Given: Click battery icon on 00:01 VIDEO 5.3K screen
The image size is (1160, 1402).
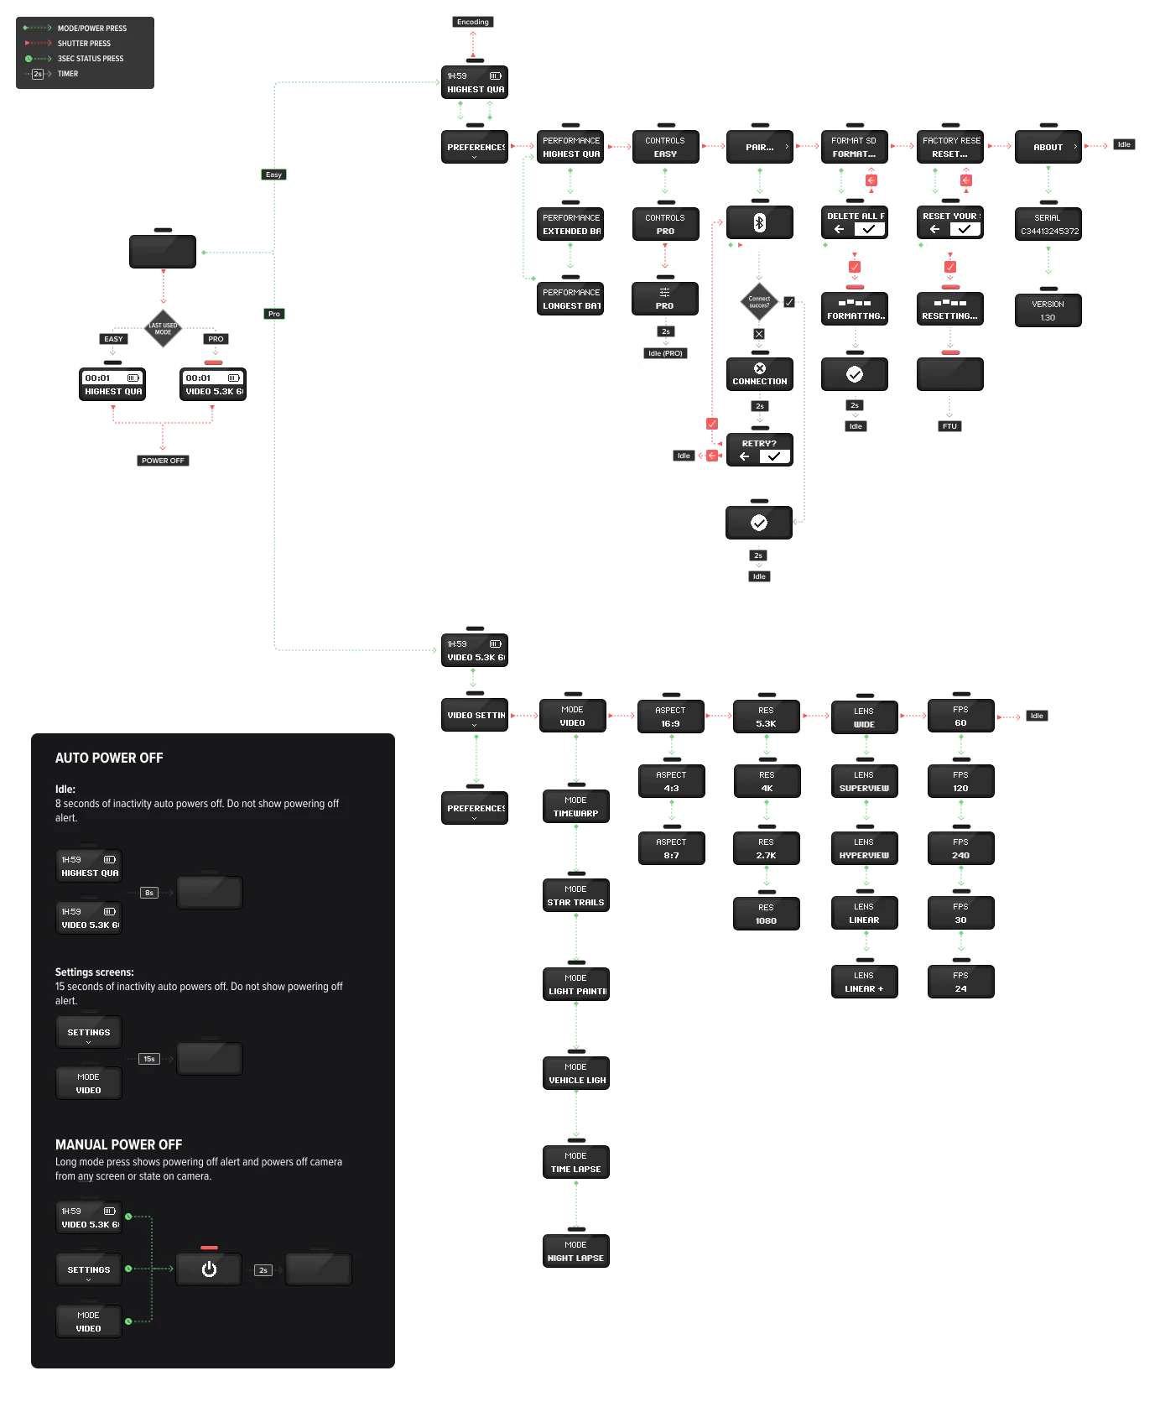Looking at the screenshot, I should [234, 378].
